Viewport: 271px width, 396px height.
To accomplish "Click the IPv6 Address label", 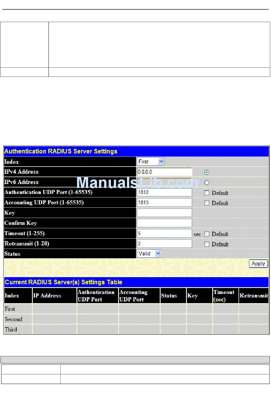I will [x=21, y=182].
